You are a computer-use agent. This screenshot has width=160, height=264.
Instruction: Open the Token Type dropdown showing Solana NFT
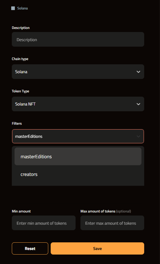click(78, 104)
